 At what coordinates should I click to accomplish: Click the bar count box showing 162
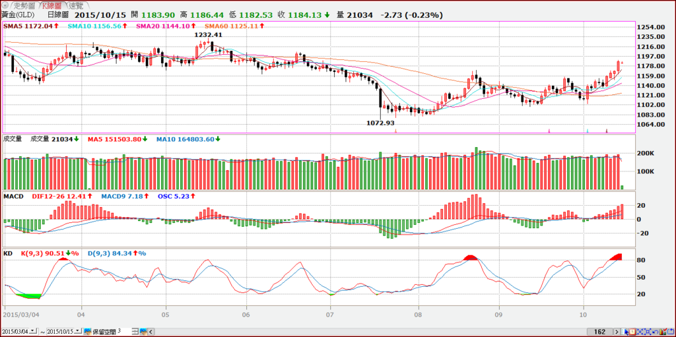pos(599,332)
